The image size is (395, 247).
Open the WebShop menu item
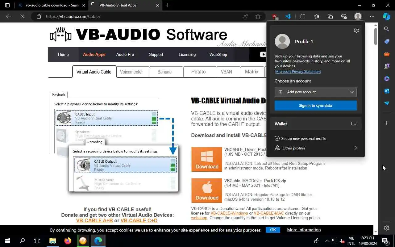[218, 54]
